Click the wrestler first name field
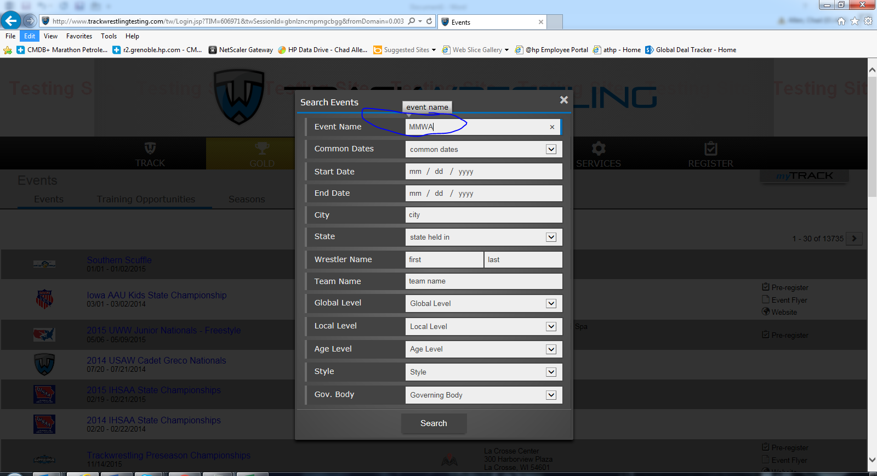 point(444,259)
